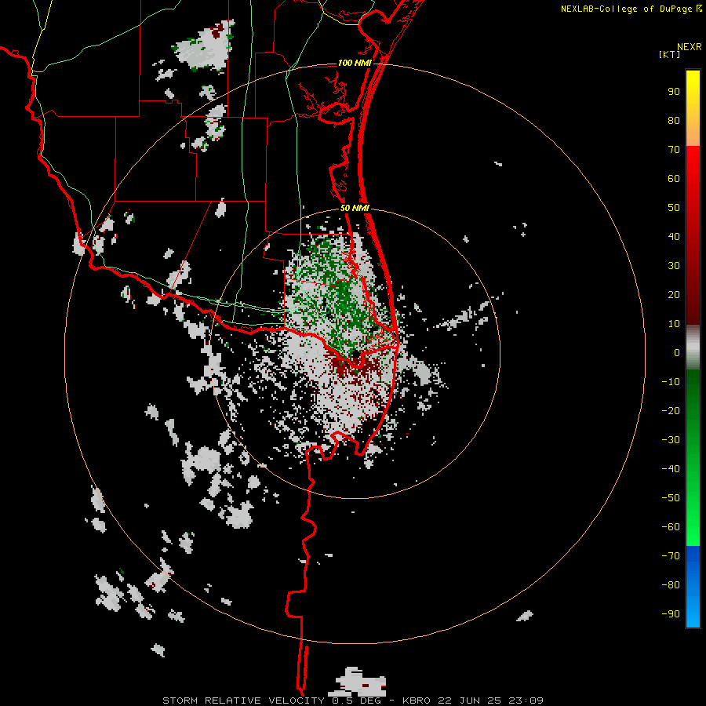
Task: Click the "90" value on the velocity scale
Action: click(674, 92)
